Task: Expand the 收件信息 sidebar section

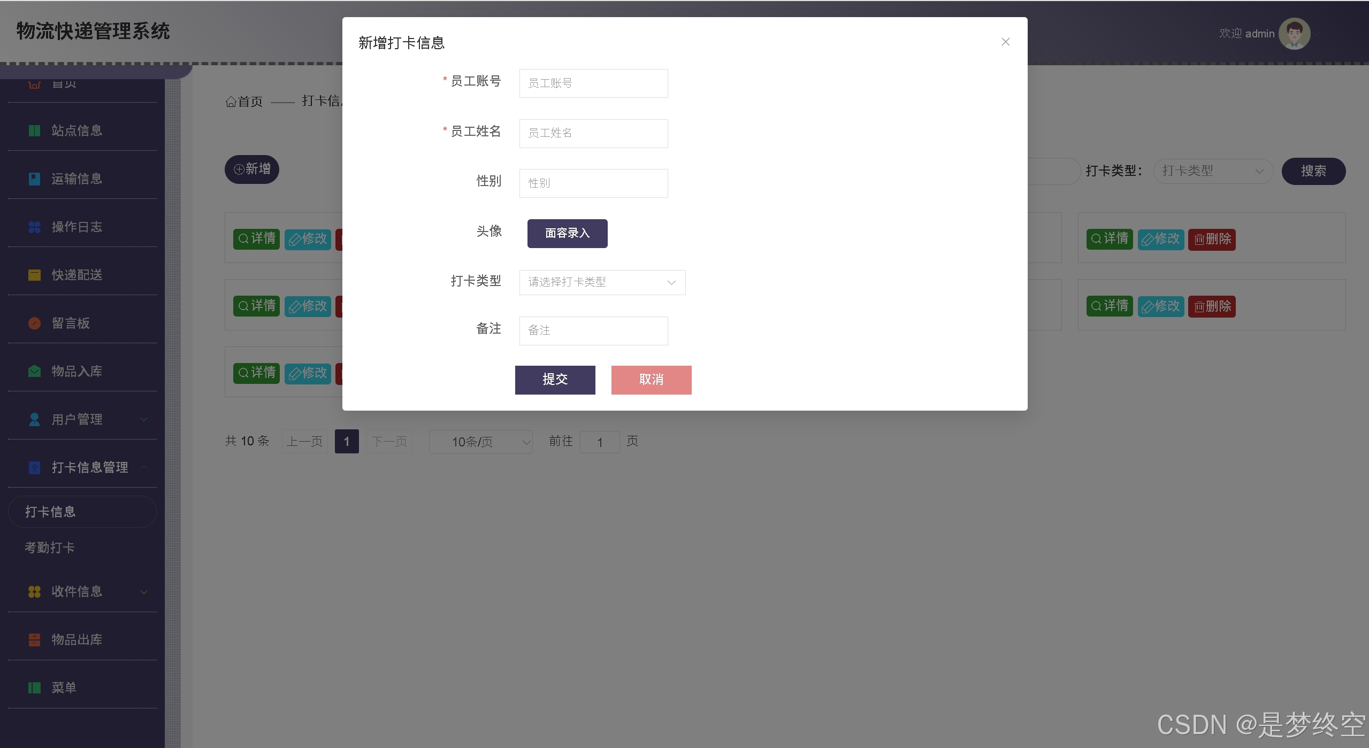Action: coord(143,592)
